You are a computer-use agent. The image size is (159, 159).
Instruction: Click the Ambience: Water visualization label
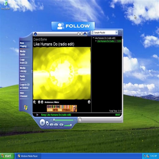[x=52, y=102]
